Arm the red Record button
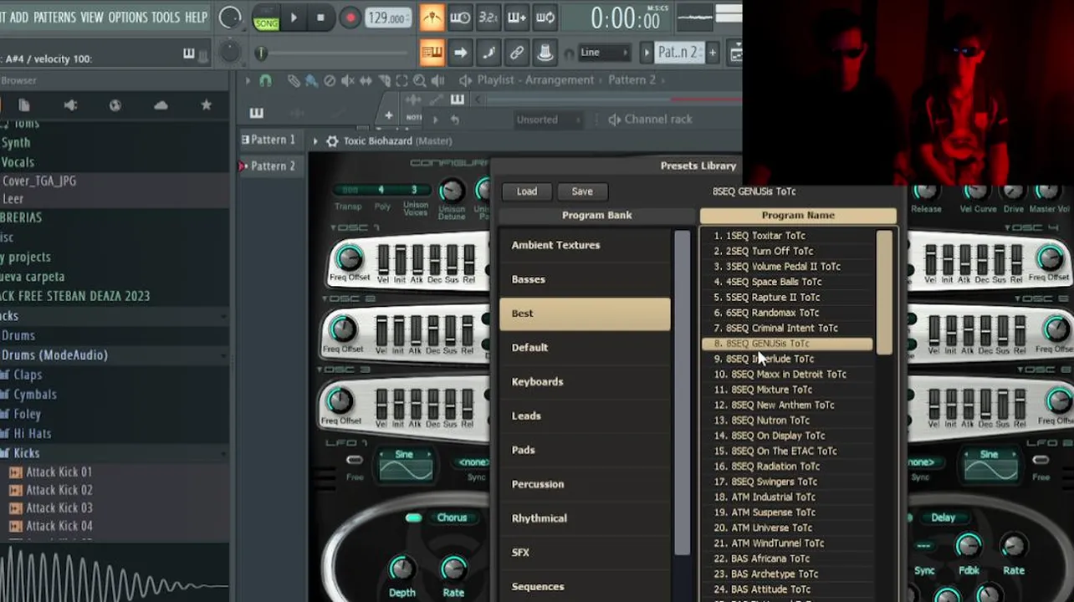The width and height of the screenshot is (1074, 602). click(350, 18)
